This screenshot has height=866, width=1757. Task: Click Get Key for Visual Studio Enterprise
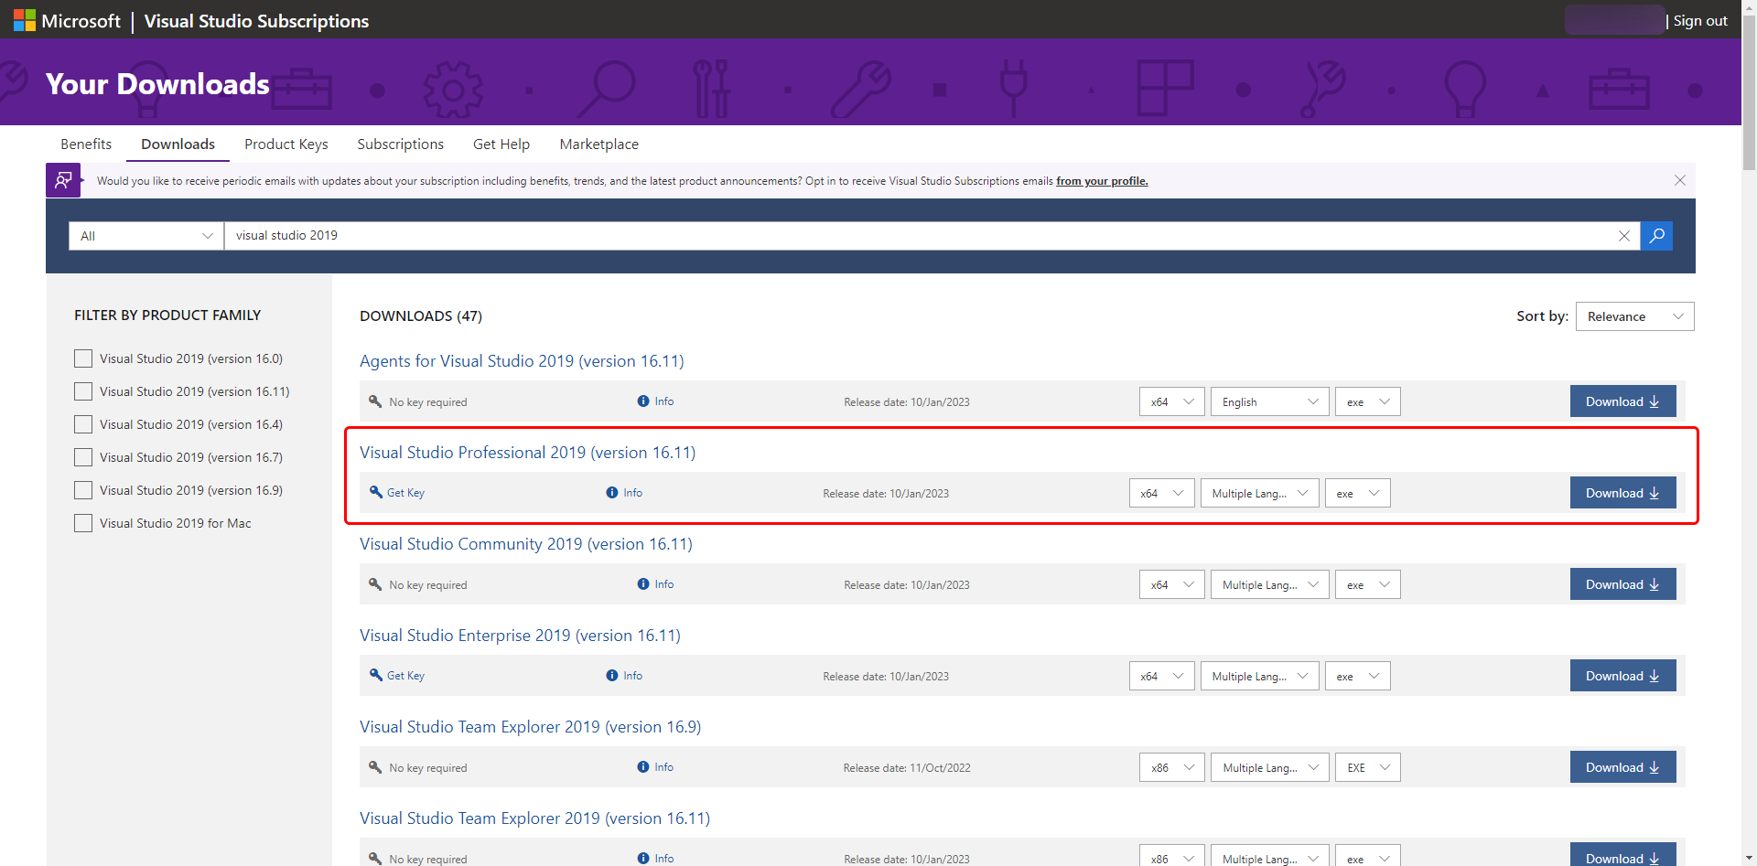pos(405,676)
